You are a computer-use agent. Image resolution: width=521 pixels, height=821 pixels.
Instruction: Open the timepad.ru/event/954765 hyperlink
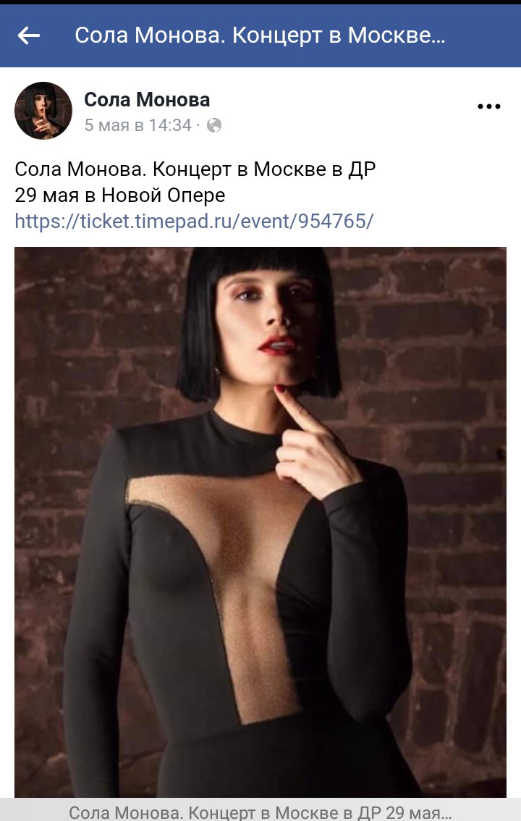[194, 221]
